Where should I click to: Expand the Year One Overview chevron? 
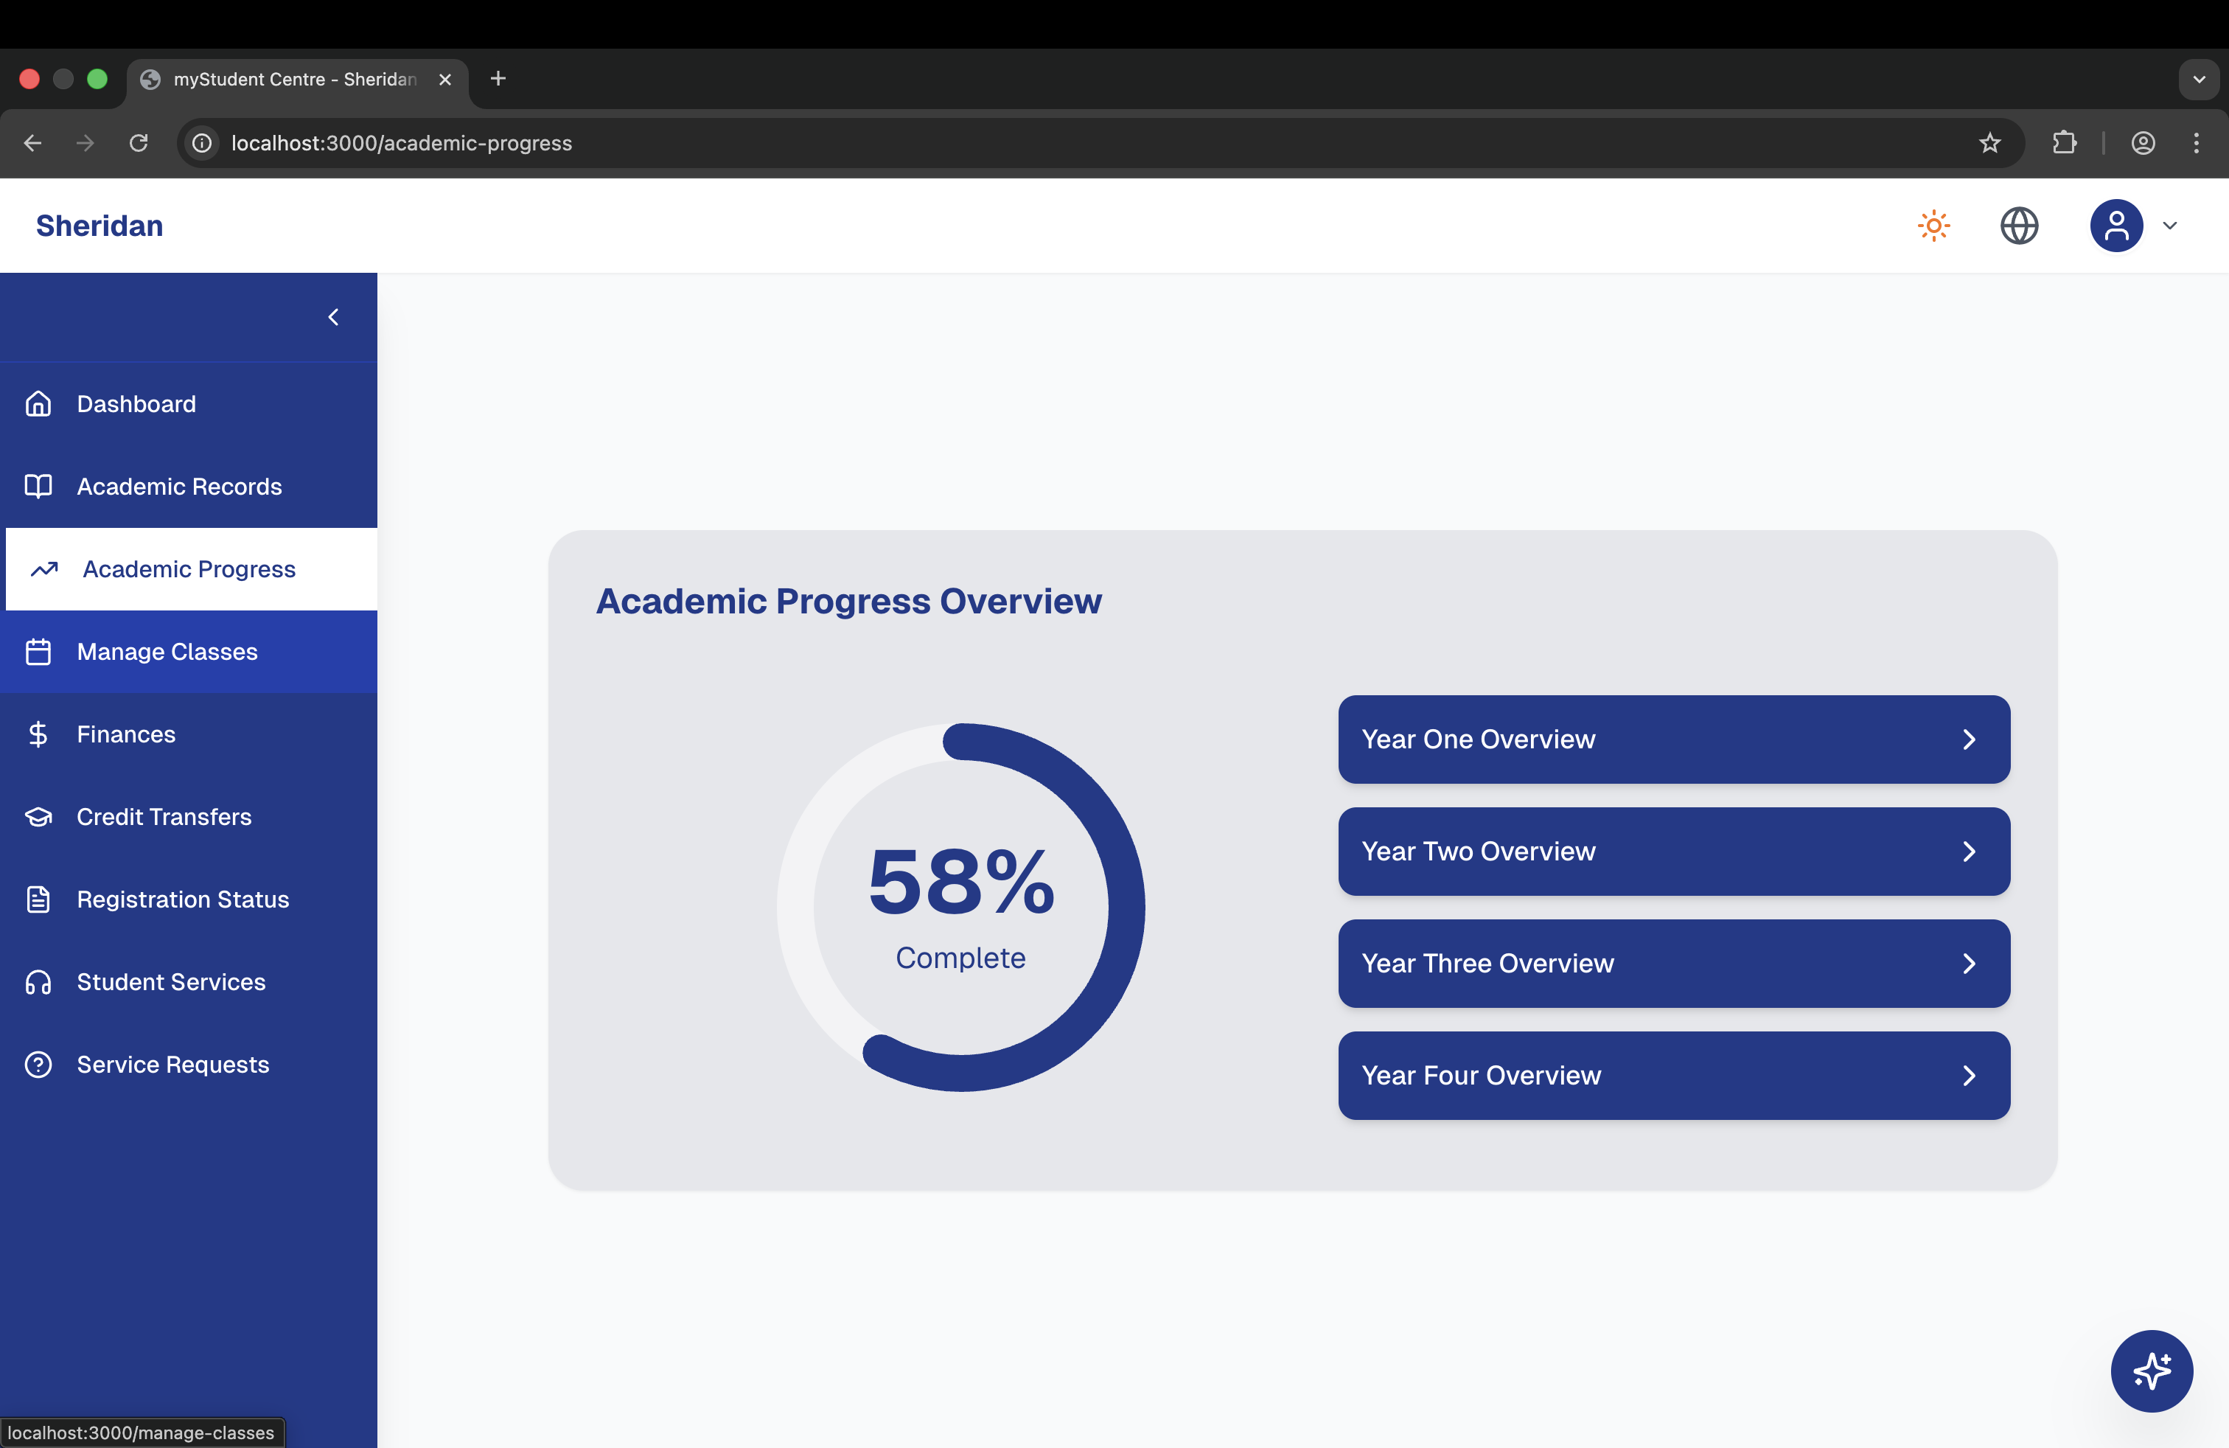click(1969, 740)
